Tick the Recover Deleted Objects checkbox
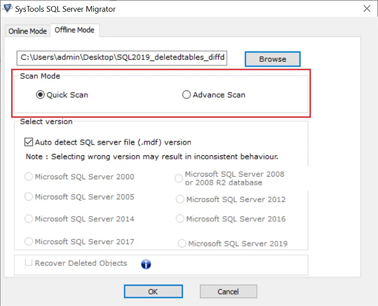The height and width of the screenshot is (306, 378). click(28, 263)
